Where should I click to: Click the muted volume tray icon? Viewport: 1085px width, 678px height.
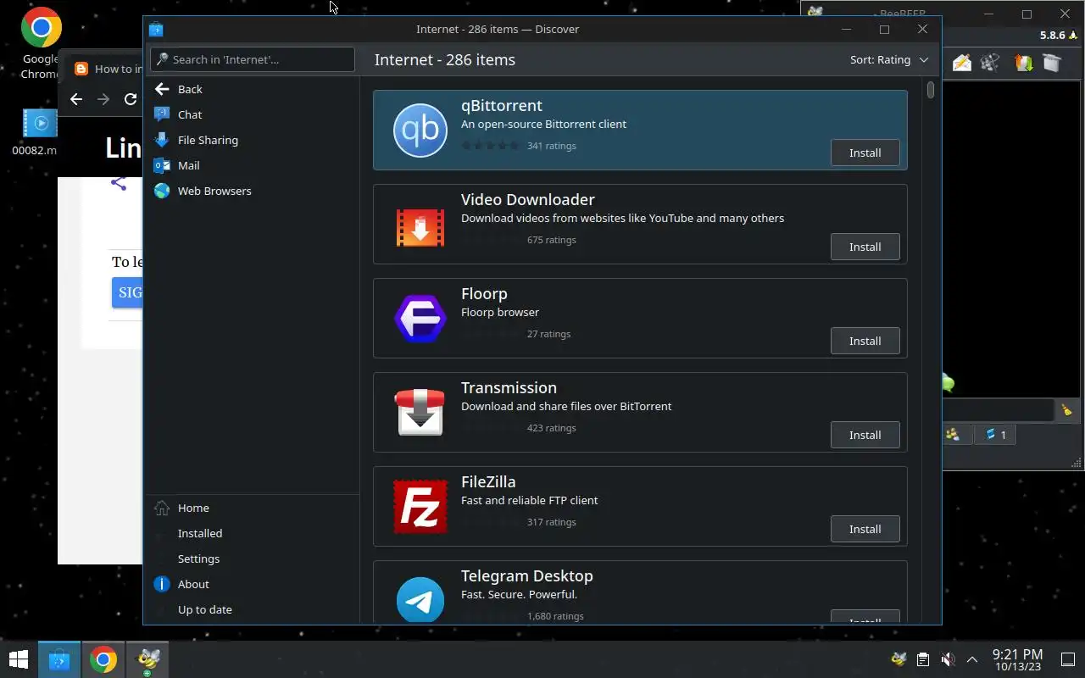pos(948,659)
